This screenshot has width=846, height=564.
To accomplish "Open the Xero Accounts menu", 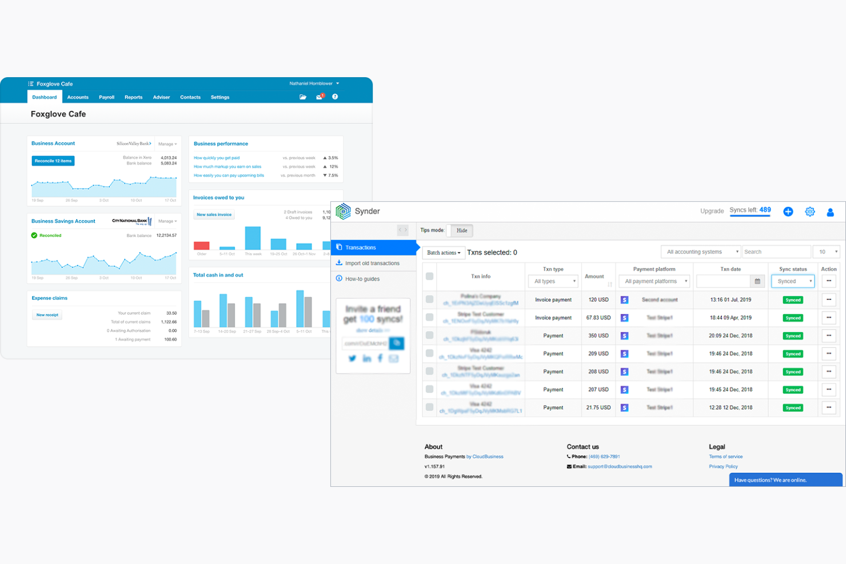I will tap(78, 97).
